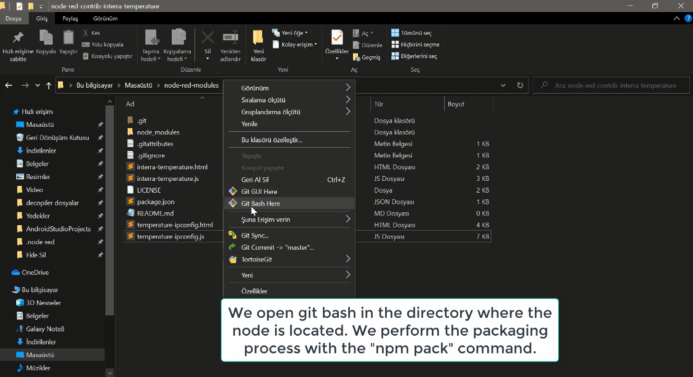Screen dimensions: 693x377
Task: Click the search box for this folder
Action: click(x=611, y=85)
